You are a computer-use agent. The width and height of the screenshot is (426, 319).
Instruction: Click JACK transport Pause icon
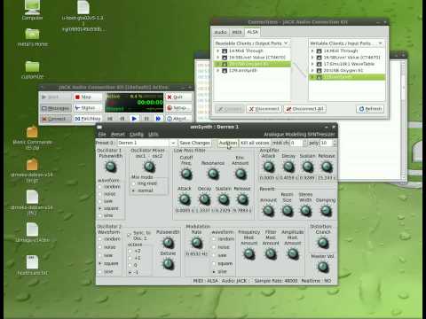tap(146, 119)
